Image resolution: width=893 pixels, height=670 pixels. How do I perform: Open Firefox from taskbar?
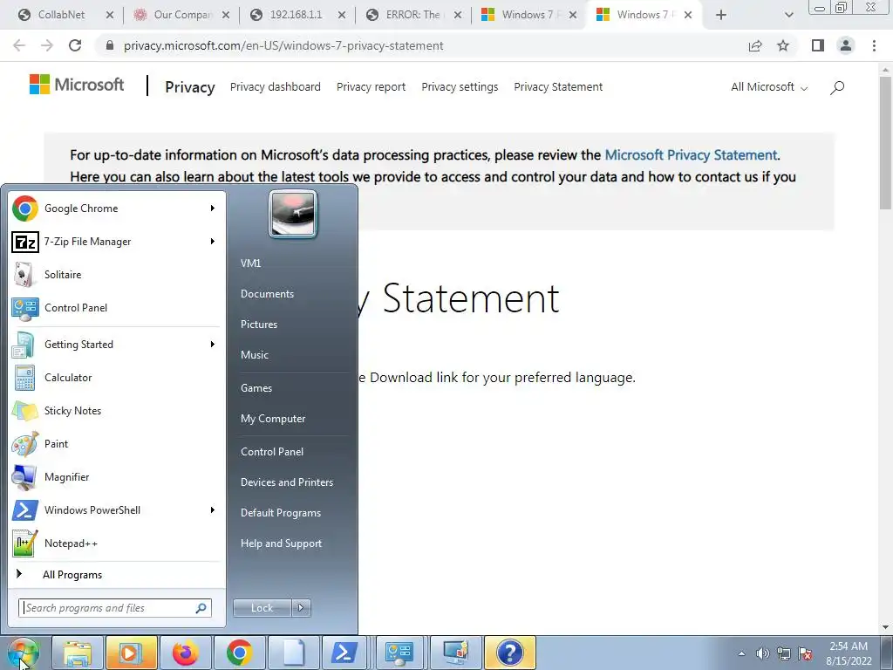coord(186,653)
